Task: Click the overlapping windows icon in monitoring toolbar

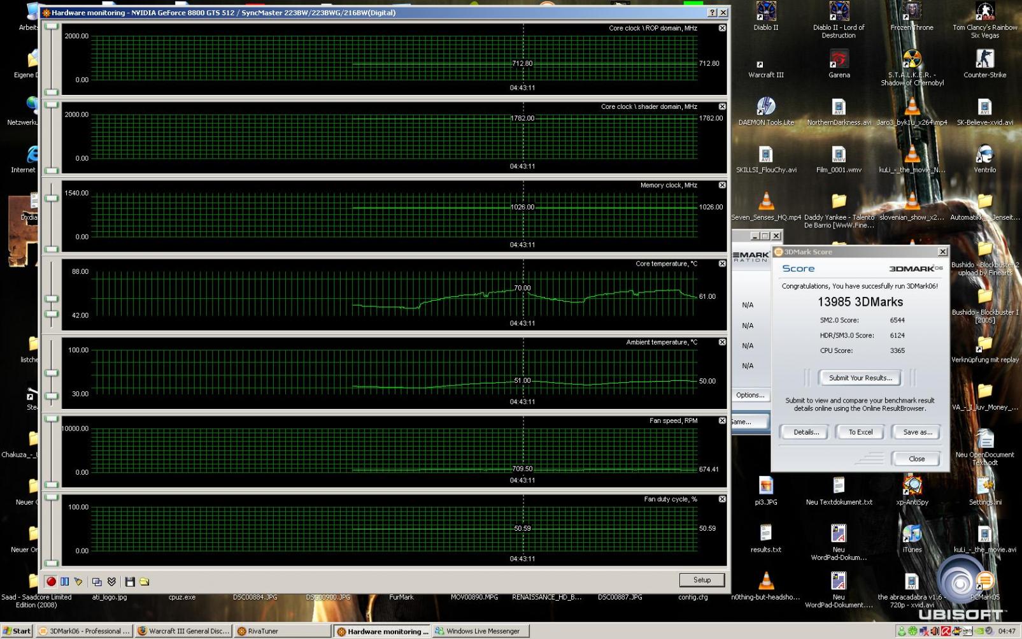Action: (97, 582)
